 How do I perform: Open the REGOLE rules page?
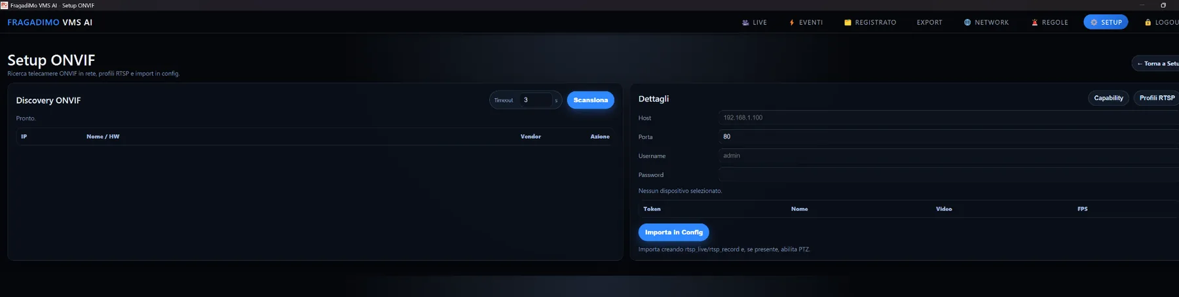[1049, 22]
